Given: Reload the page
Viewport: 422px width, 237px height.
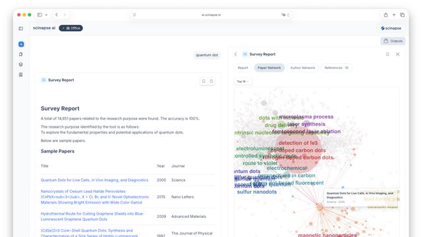Looking at the screenshot, I should (288, 15).
